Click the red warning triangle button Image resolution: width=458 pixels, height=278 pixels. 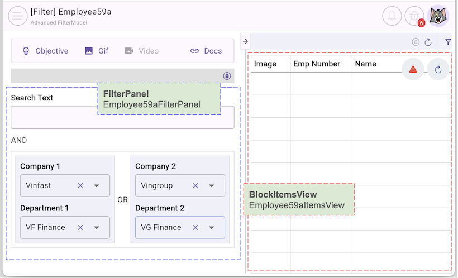pyautogui.click(x=413, y=69)
